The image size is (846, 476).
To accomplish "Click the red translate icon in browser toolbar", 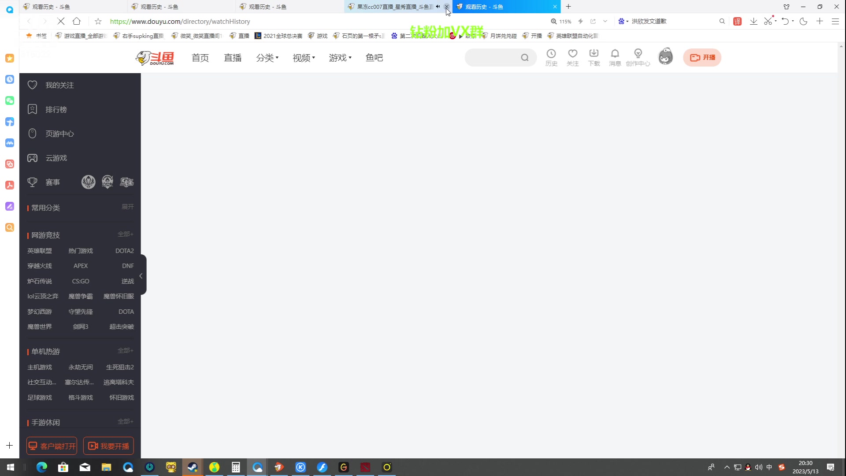I will tap(737, 21).
